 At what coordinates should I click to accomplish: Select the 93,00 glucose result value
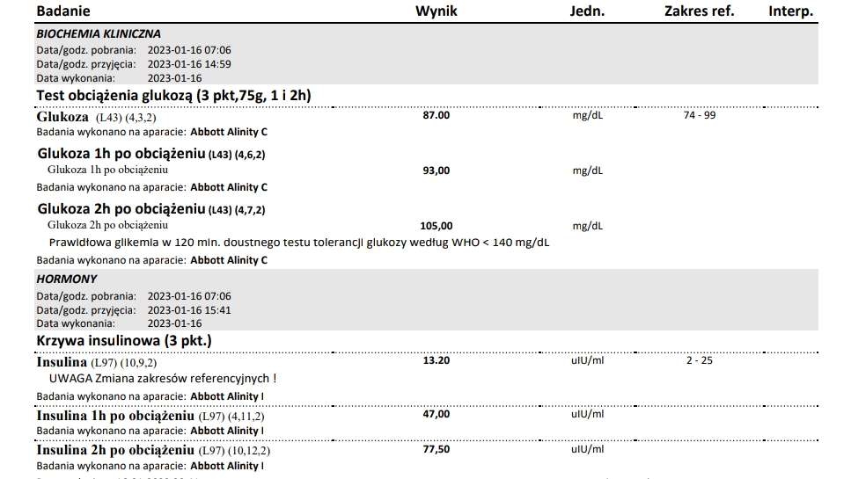coord(437,171)
